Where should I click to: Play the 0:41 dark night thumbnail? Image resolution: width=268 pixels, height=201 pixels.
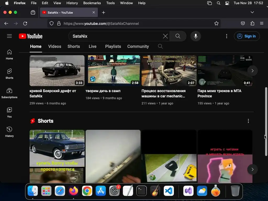[225, 70]
